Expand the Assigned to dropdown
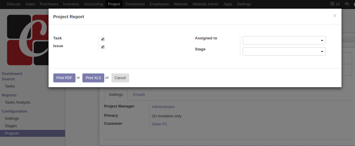The height and width of the screenshot is (146, 355). click(284, 40)
